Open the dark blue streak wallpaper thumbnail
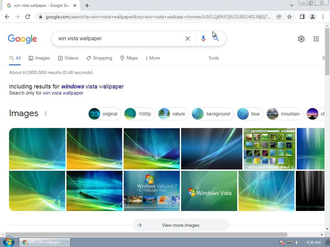 click(211, 149)
